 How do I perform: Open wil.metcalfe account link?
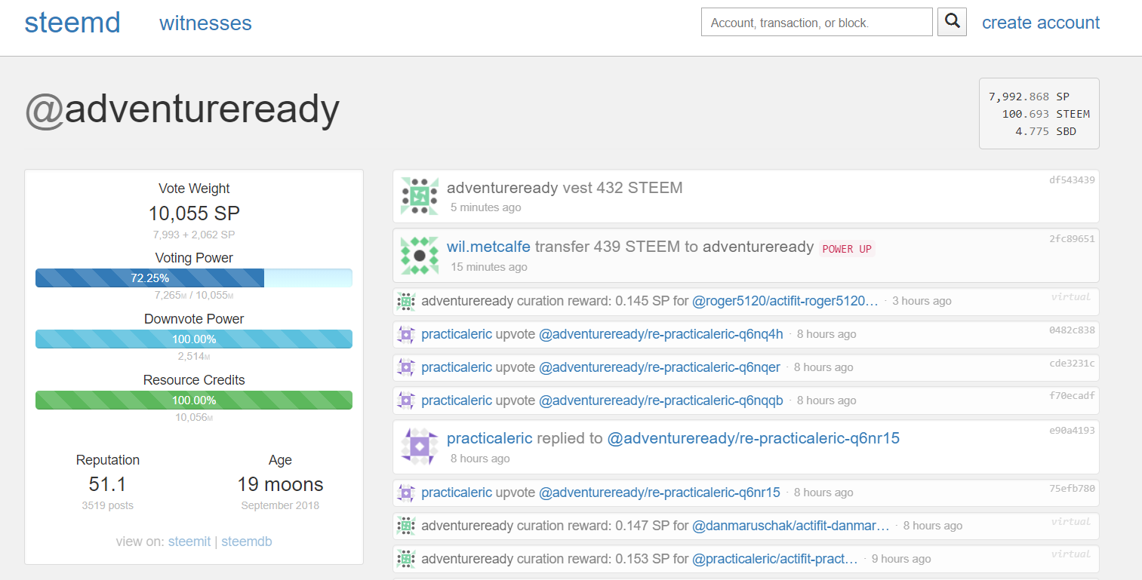tap(488, 247)
